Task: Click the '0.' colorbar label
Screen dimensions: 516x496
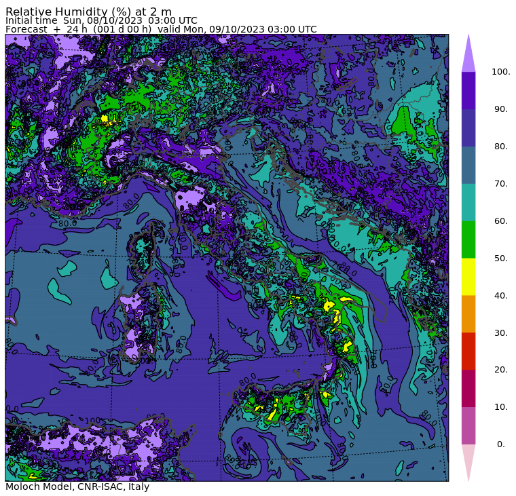Action: click(500, 444)
